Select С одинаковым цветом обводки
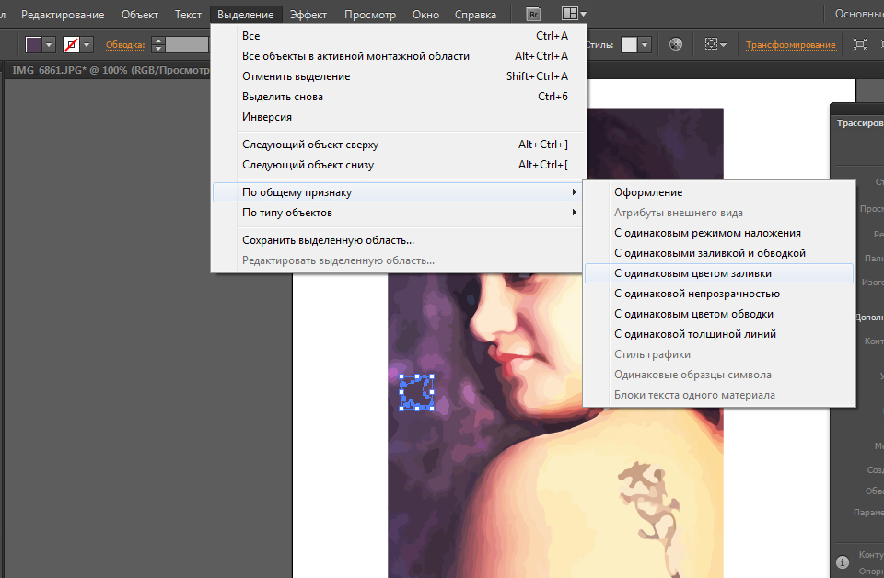 719,314
